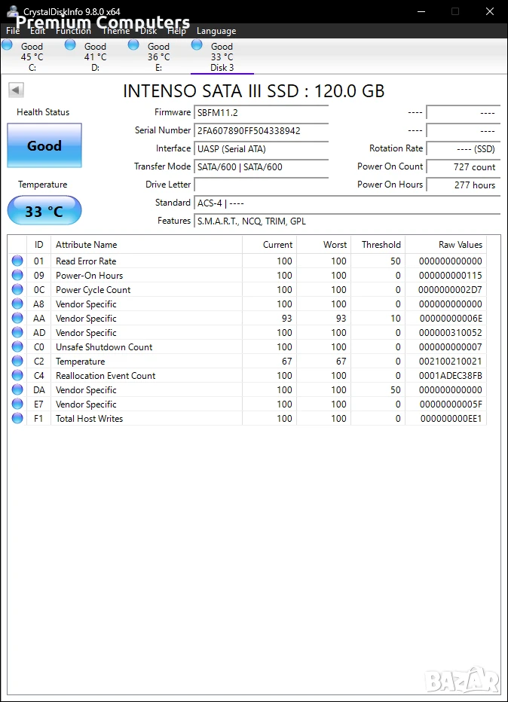This screenshot has width=508, height=702.
Task: Click the Firmware field SBFM11.2
Action: (x=262, y=113)
